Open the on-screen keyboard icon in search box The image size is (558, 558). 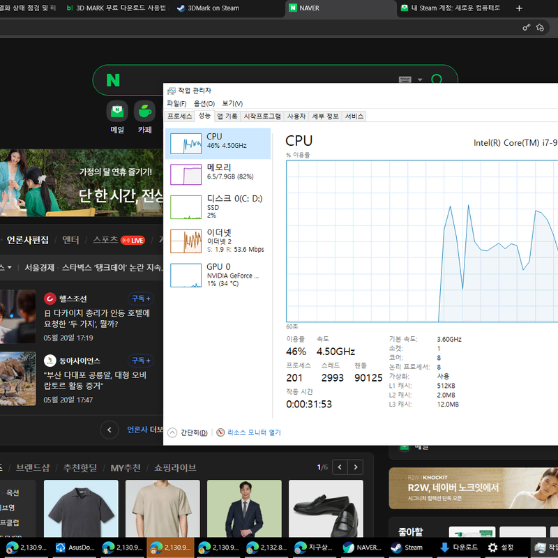(405, 80)
